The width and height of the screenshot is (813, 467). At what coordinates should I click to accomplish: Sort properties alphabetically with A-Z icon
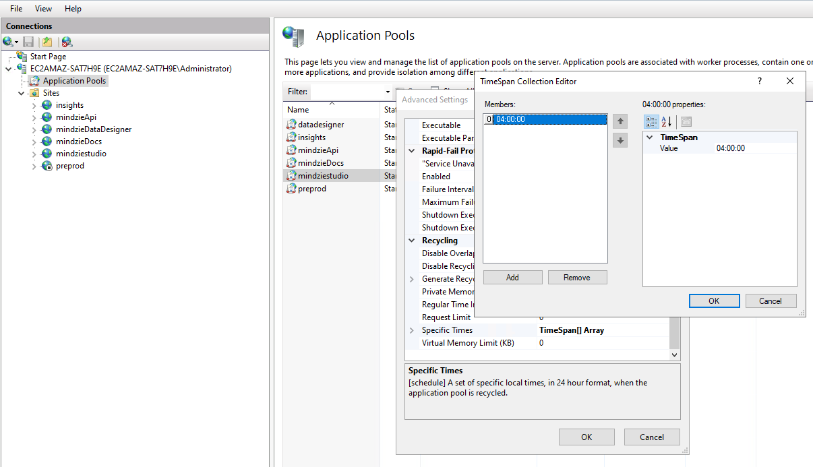click(x=666, y=122)
